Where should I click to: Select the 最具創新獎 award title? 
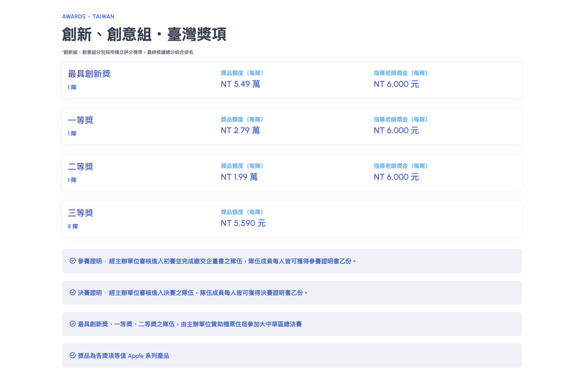[89, 74]
